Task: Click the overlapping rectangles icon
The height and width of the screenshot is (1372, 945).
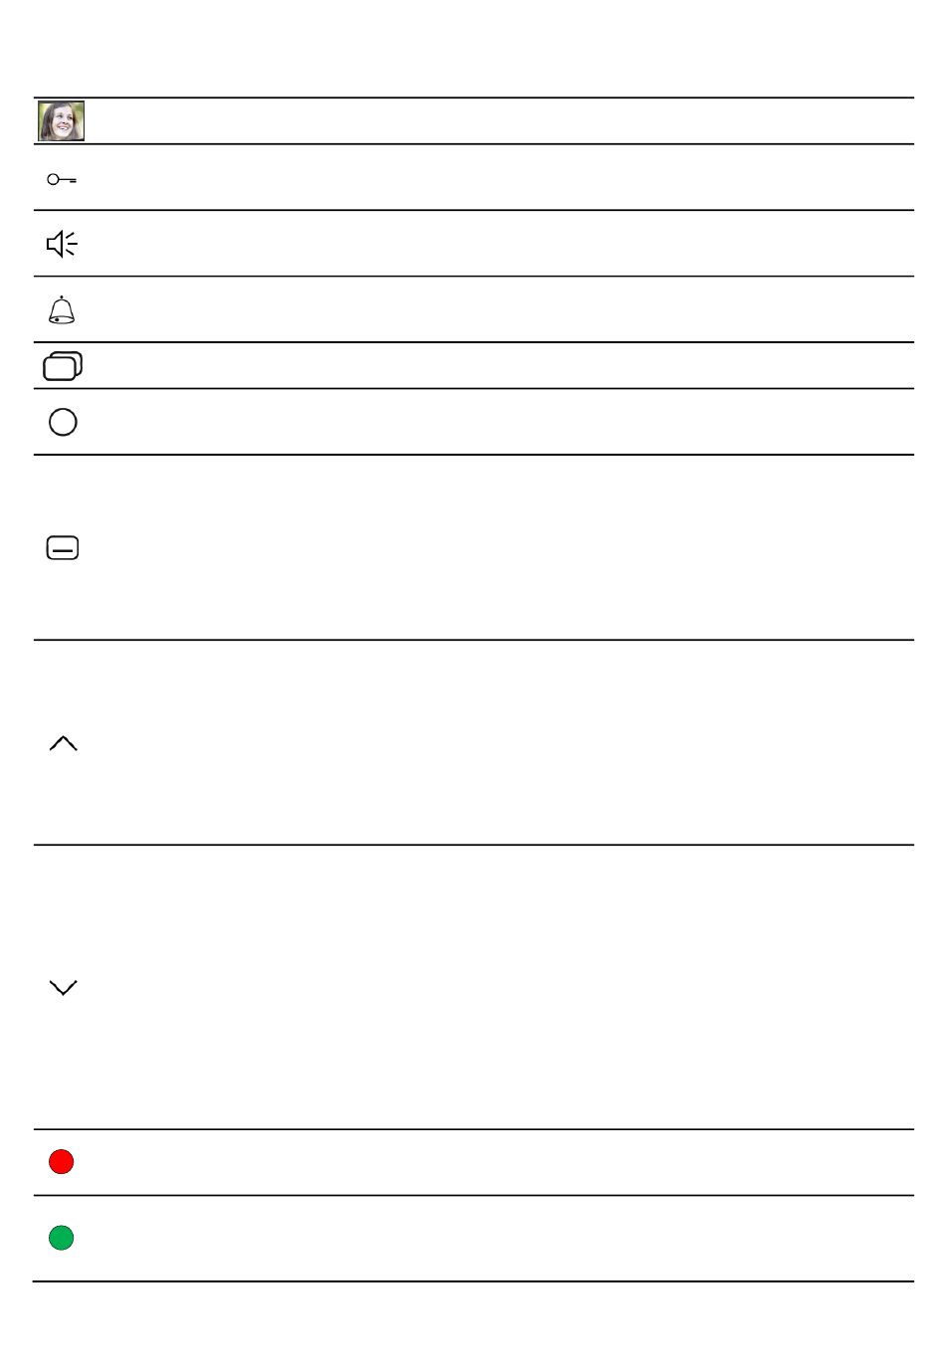Action: 63,366
